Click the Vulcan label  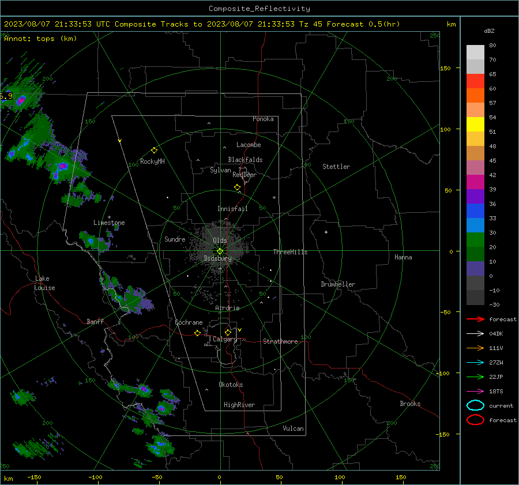pos(294,428)
